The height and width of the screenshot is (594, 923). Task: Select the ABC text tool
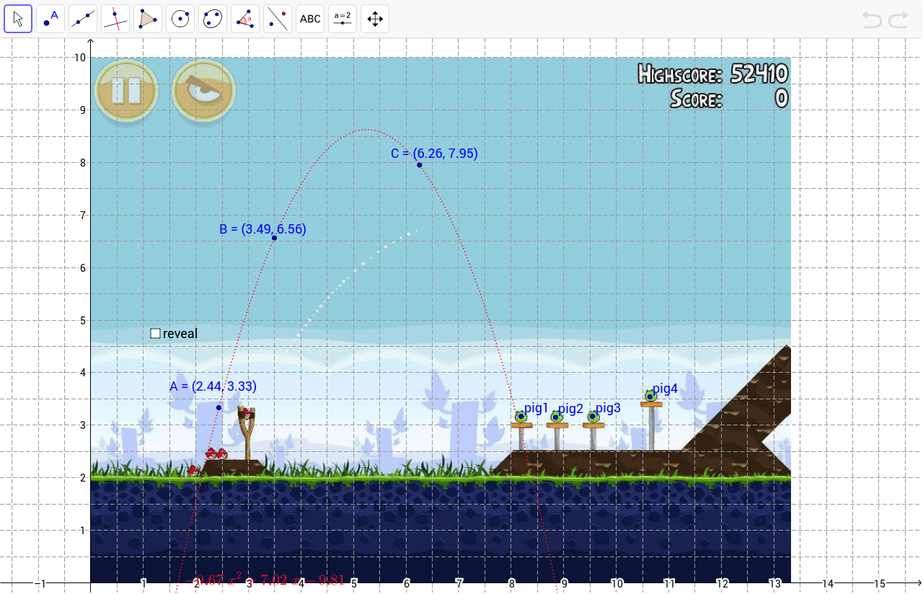(310, 19)
